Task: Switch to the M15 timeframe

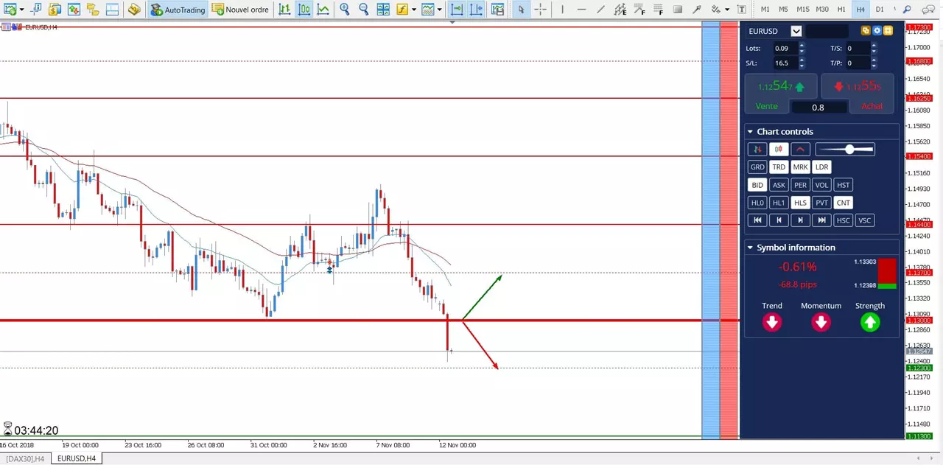Action: point(802,10)
